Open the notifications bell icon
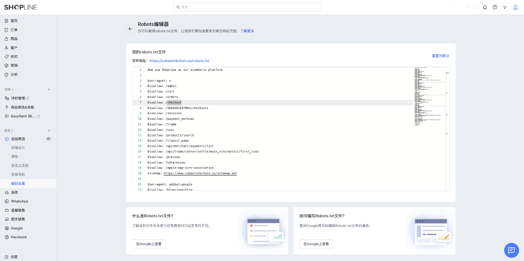524x261 pixels. point(485,7)
